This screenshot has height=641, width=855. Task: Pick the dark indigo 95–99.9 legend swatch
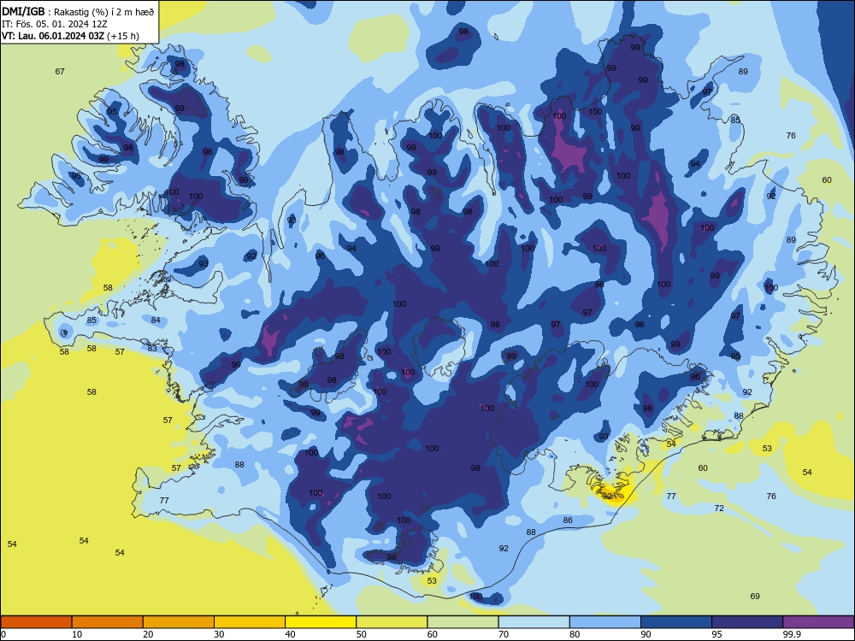(747, 622)
